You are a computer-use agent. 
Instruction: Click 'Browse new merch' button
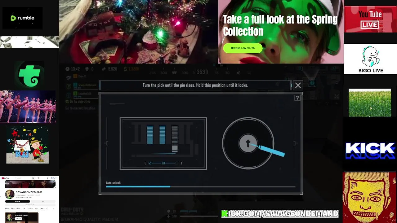(x=243, y=48)
